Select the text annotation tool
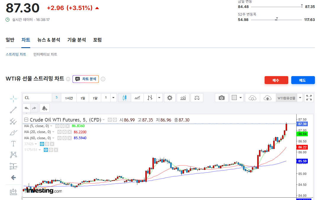Image resolution: width=317 pixels, height=200 pixels. 13,144
